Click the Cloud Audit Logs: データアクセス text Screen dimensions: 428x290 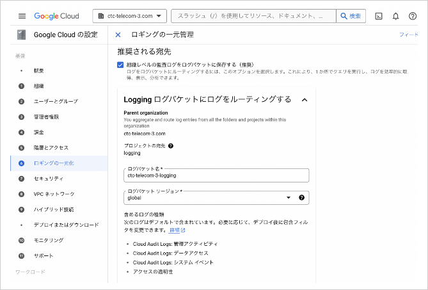(x=171, y=253)
